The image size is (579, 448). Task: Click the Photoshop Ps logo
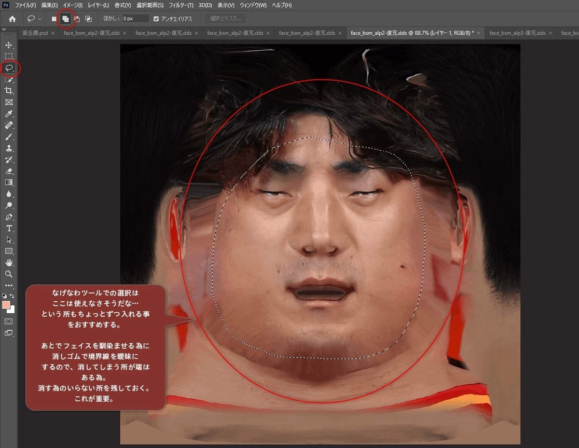pos(6,5)
